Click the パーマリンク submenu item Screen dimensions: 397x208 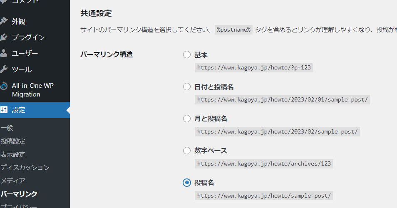19,194
